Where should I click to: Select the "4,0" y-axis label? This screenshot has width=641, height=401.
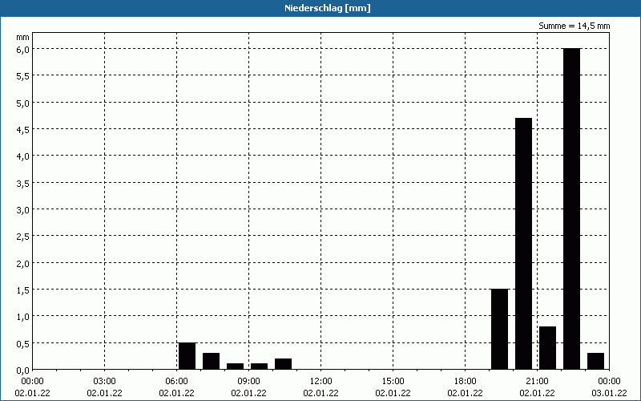(x=23, y=156)
